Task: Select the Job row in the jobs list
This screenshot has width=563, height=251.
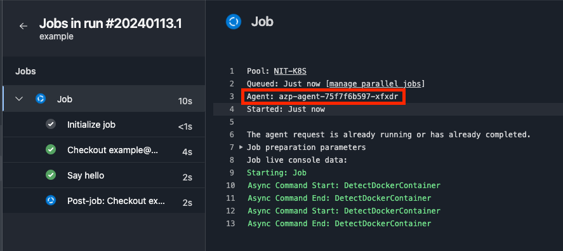Action: click(103, 98)
